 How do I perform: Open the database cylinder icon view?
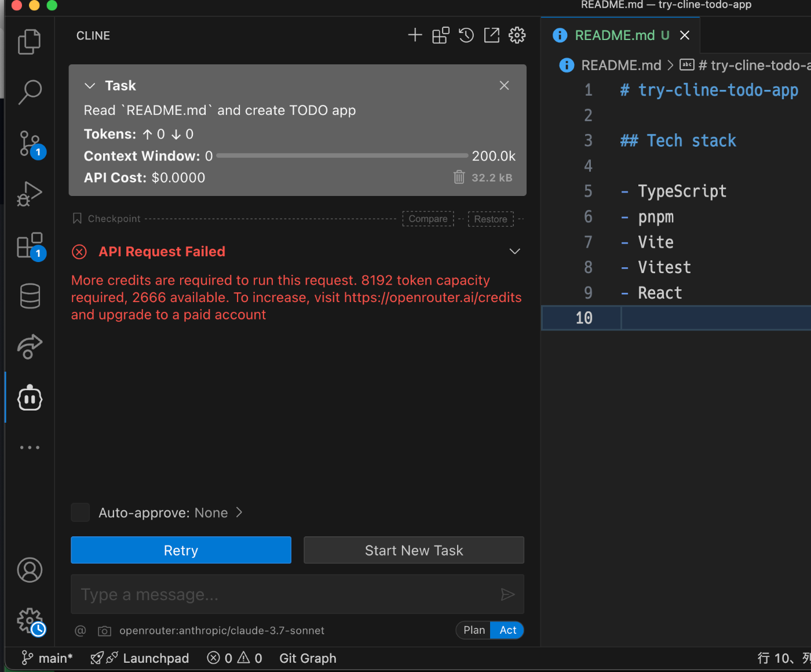point(30,296)
